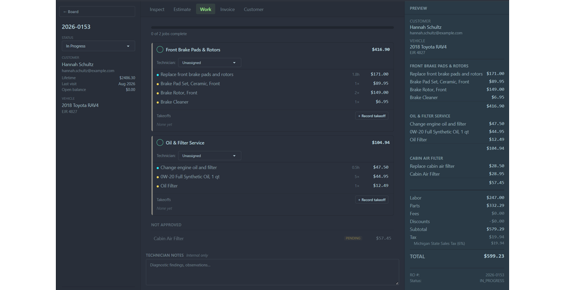
Task: Open the In Progress status dropdown
Action: point(98,46)
